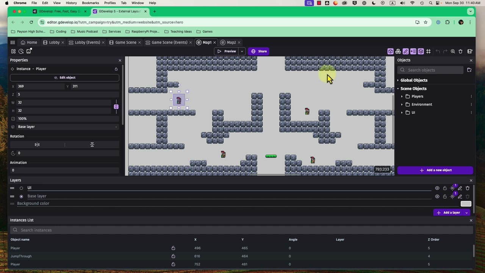Click the Preview button
Screen dimensions: 485x273
pos(227,51)
